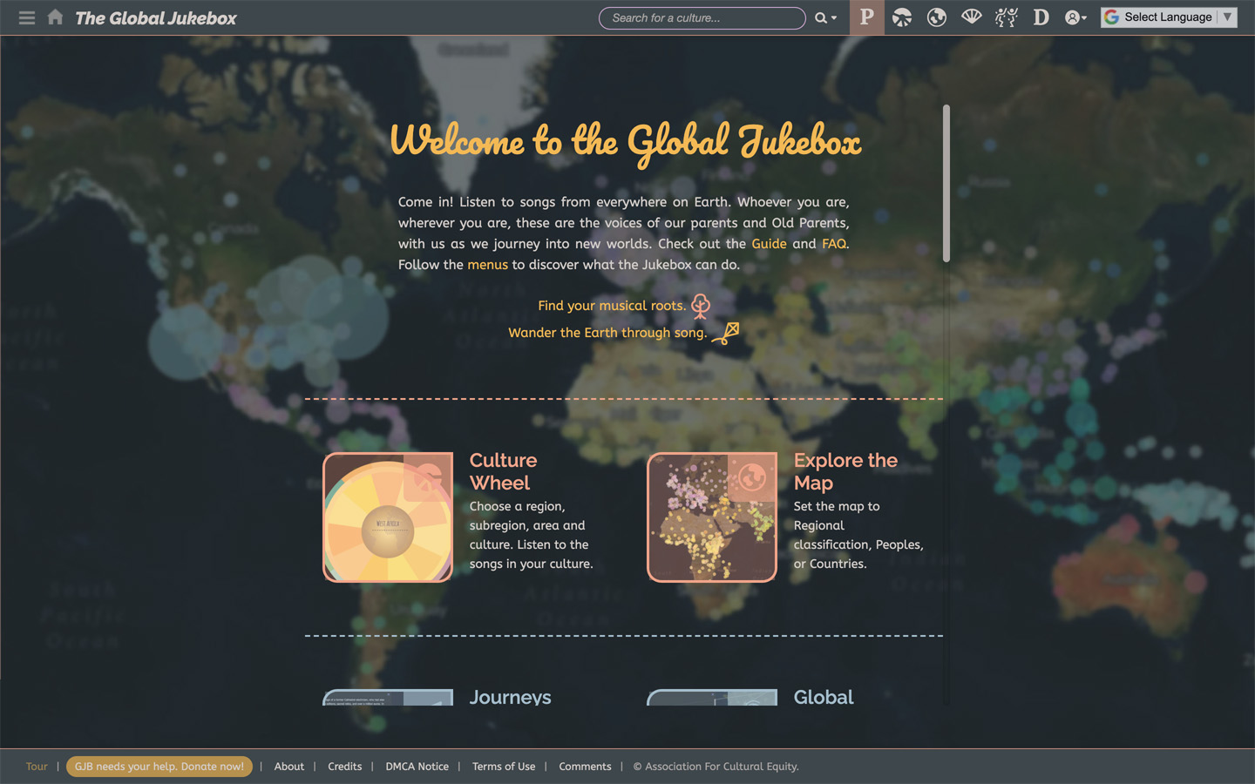
Task: Click Association For Cultural Equity copyright text
Action: pos(716,767)
